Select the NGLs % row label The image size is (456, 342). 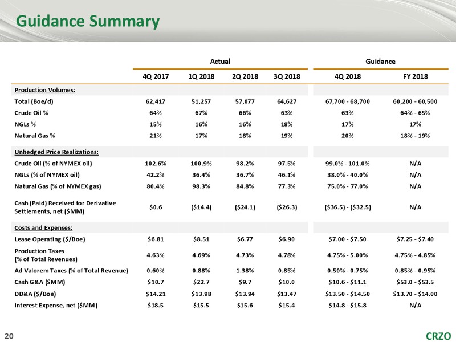[25, 124]
